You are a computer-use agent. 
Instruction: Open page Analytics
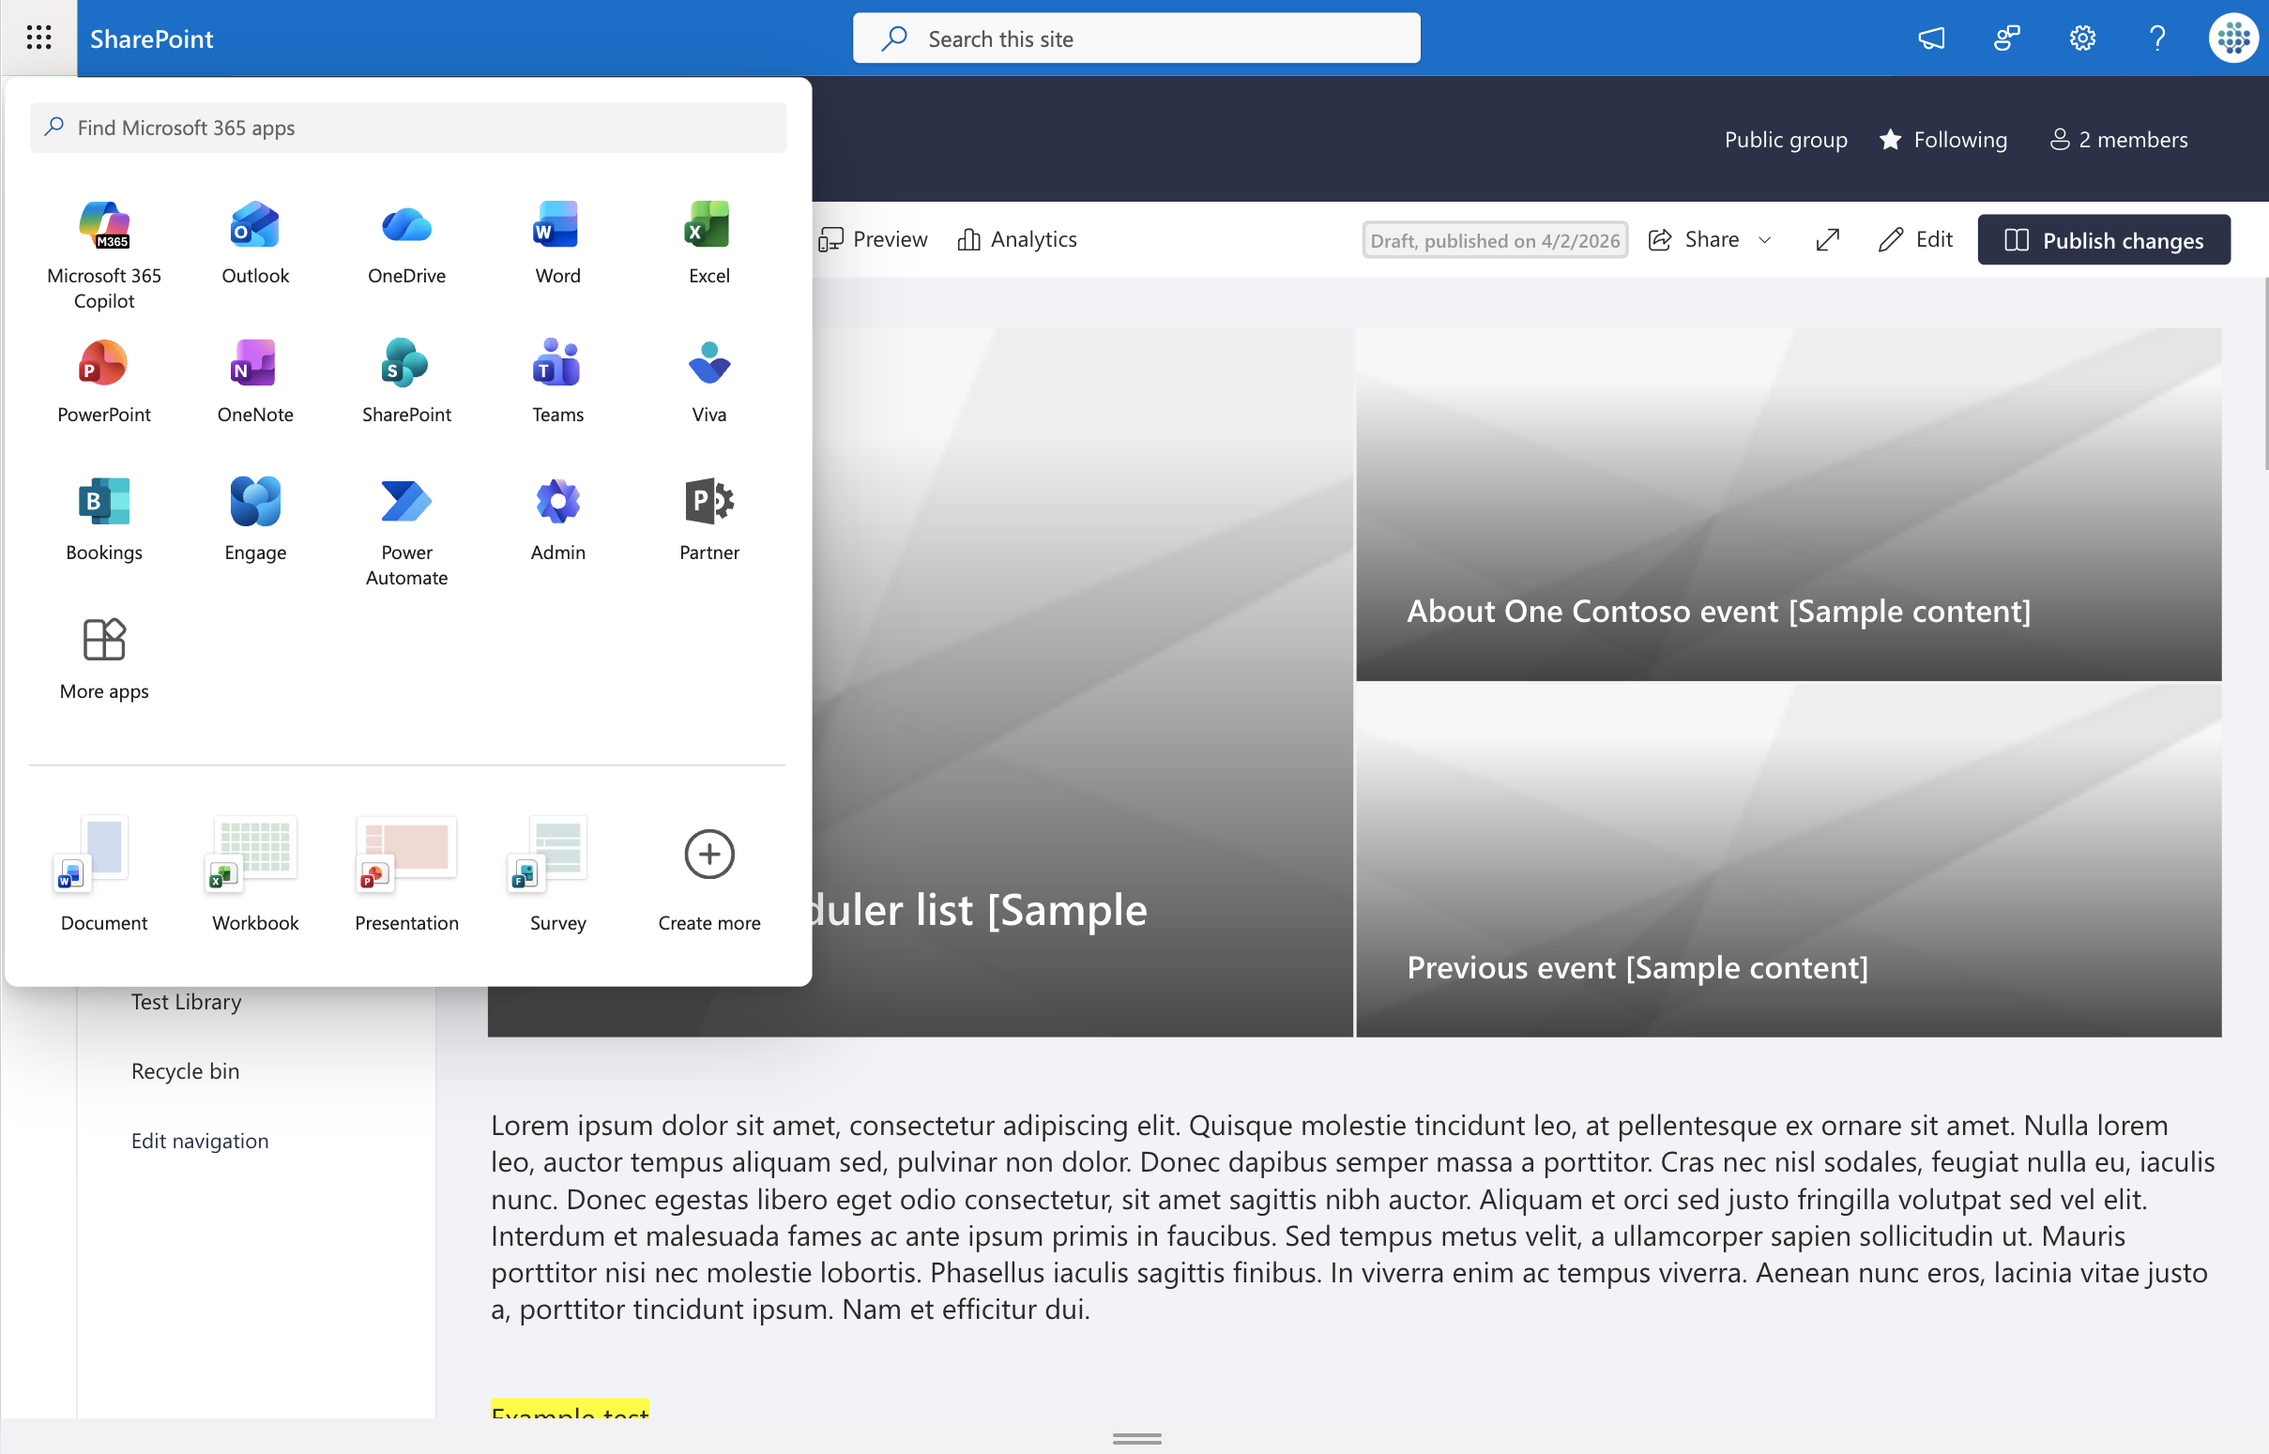point(1017,240)
